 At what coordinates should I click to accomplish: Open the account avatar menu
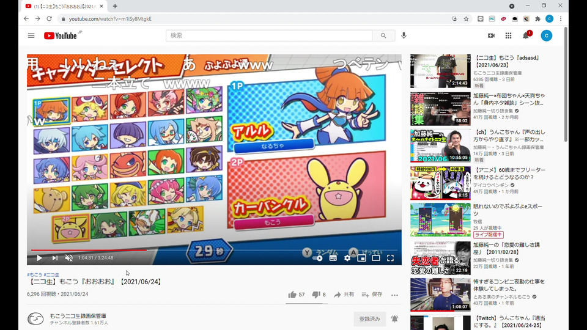point(546,35)
